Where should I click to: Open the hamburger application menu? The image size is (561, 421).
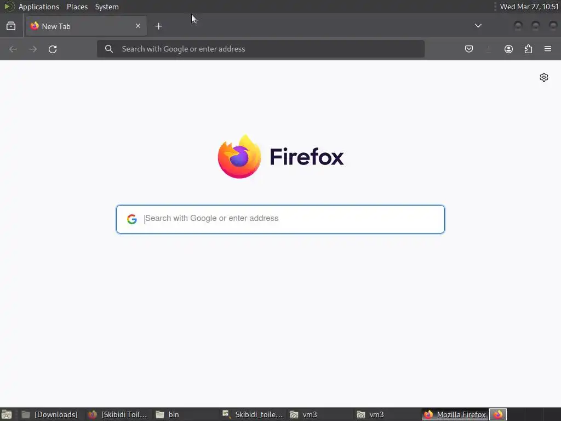click(548, 49)
